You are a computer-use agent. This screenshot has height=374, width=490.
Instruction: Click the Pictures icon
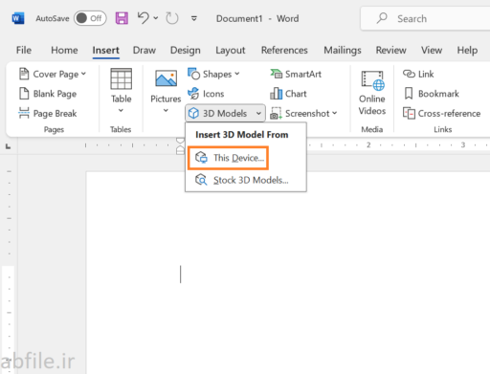point(166,78)
